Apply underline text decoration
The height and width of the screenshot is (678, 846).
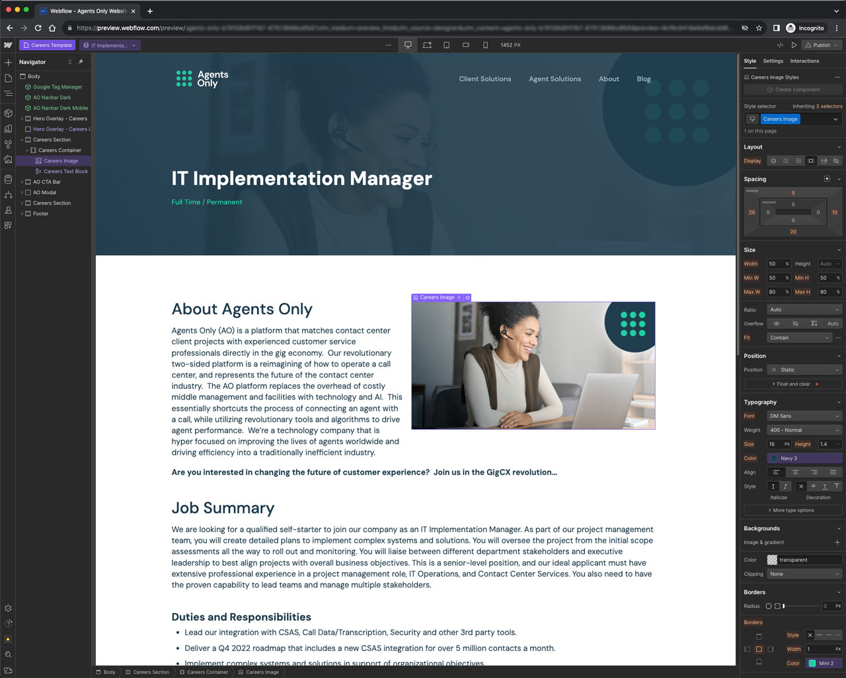[824, 486]
